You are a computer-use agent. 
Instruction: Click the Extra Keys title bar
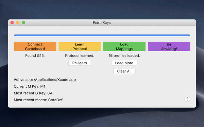coord(102,23)
